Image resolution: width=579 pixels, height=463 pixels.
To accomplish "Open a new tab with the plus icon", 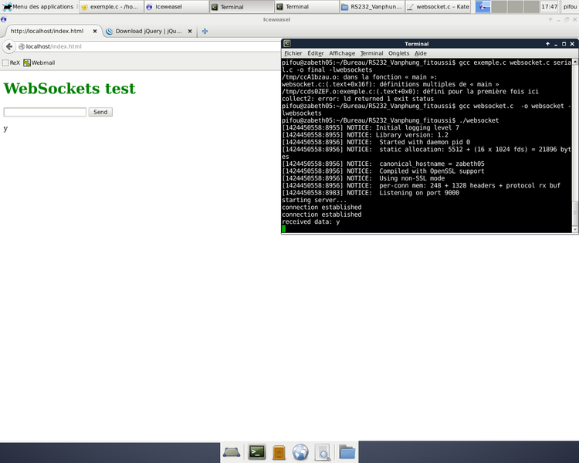I will (205, 32).
